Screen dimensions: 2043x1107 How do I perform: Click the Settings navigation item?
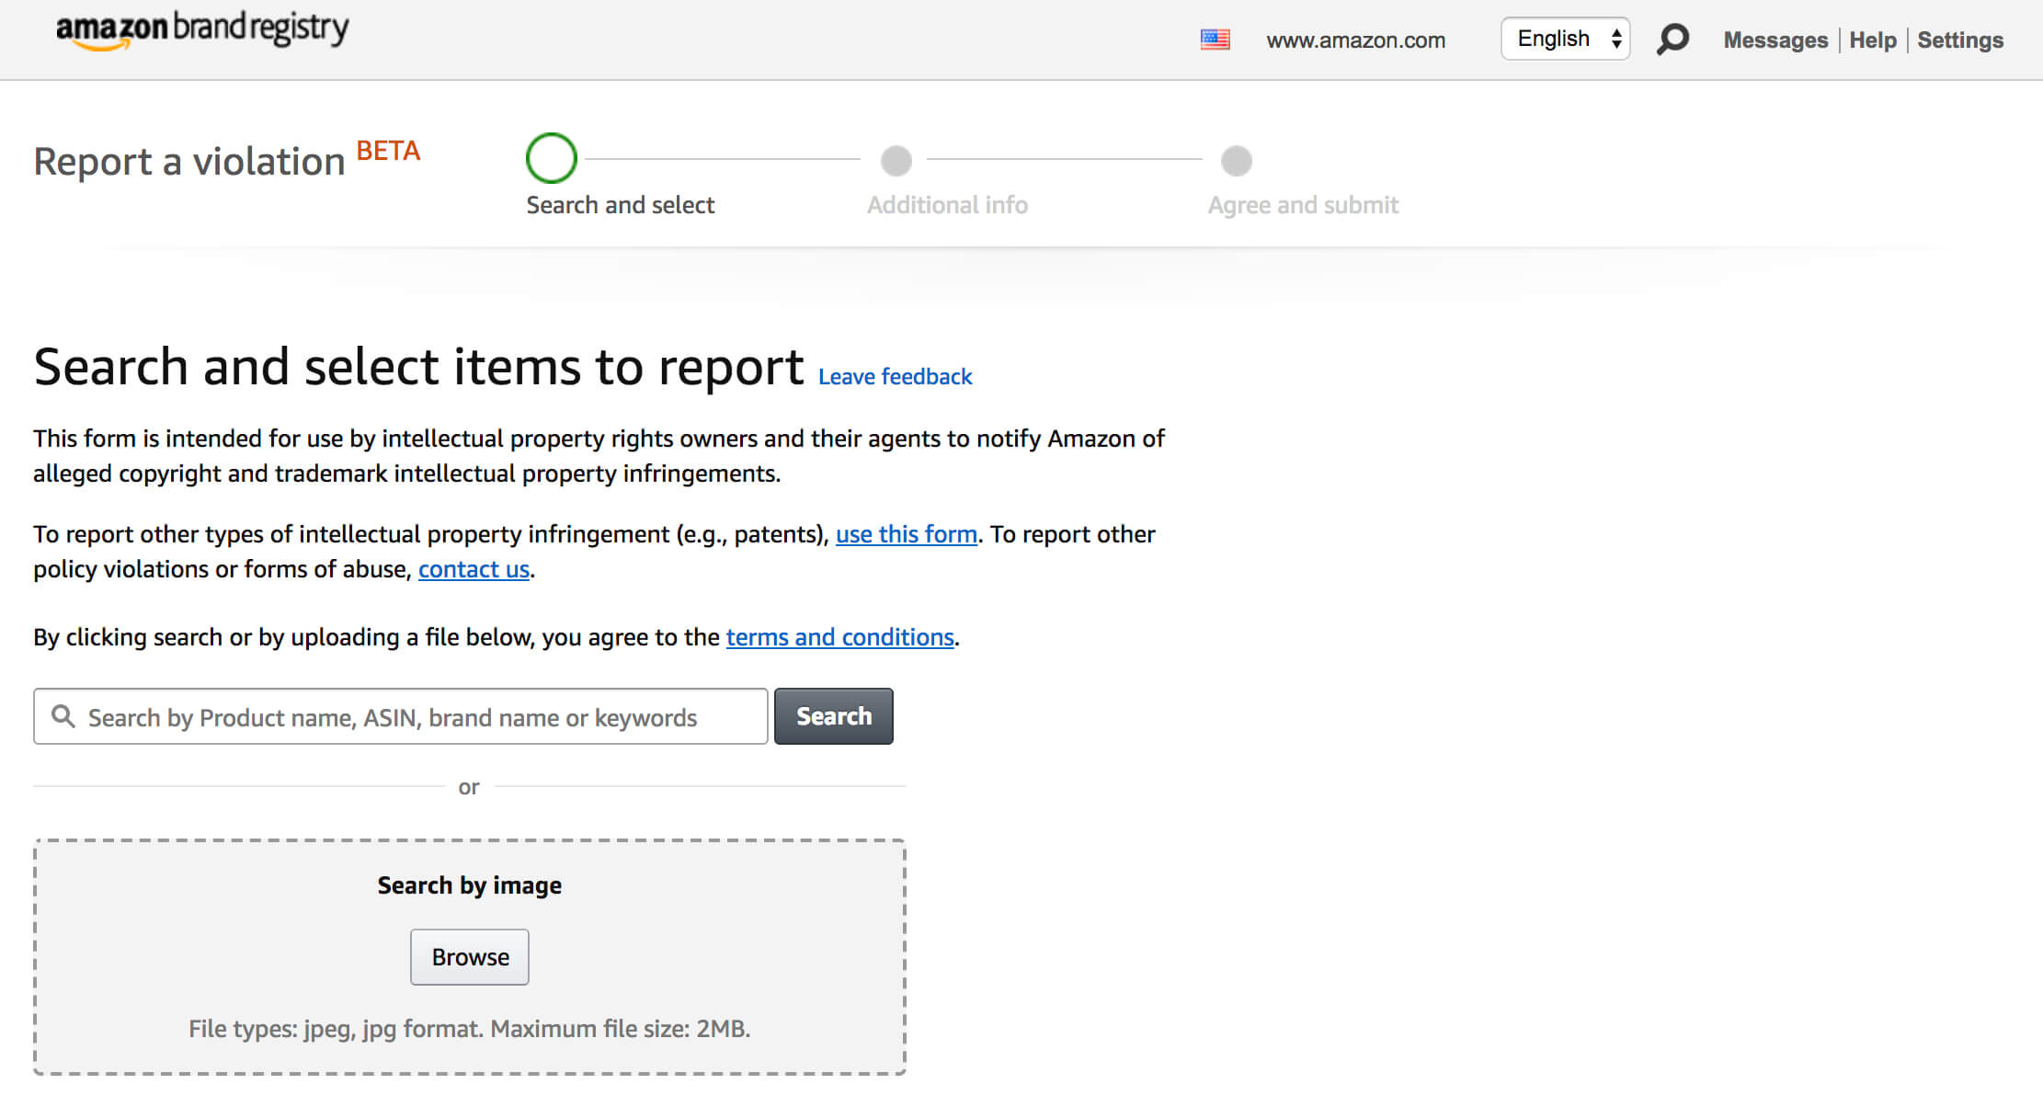click(x=1960, y=40)
